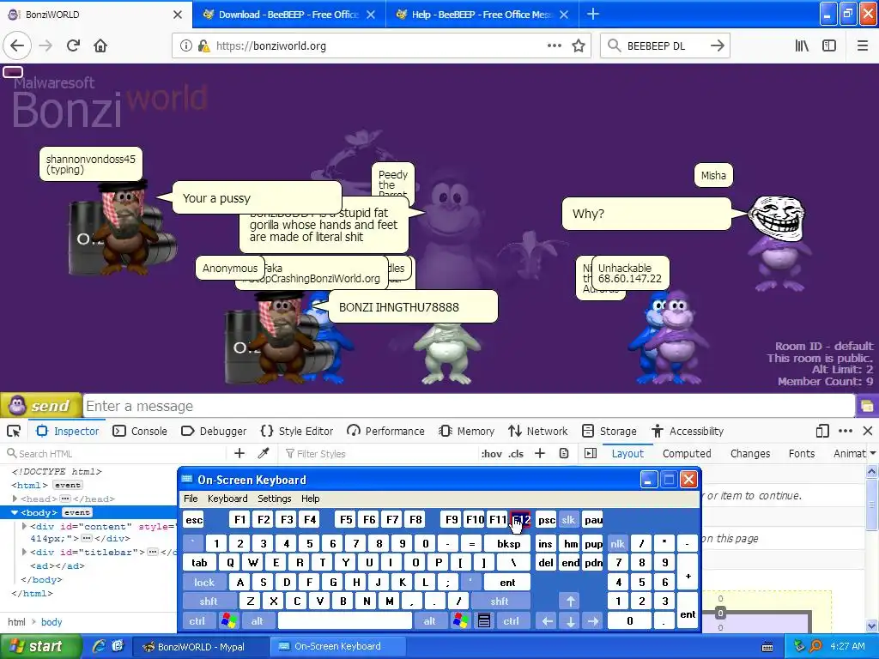Reload the BonziWORLD page

(x=74, y=46)
